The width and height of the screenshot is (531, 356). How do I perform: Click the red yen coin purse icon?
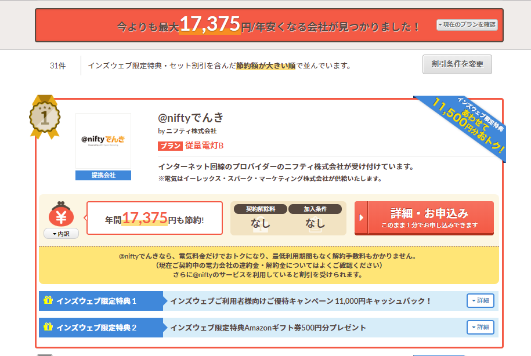(61, 214)
